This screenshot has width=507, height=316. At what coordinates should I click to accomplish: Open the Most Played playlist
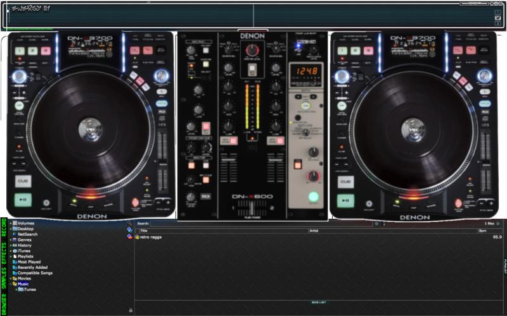point(29,262)
